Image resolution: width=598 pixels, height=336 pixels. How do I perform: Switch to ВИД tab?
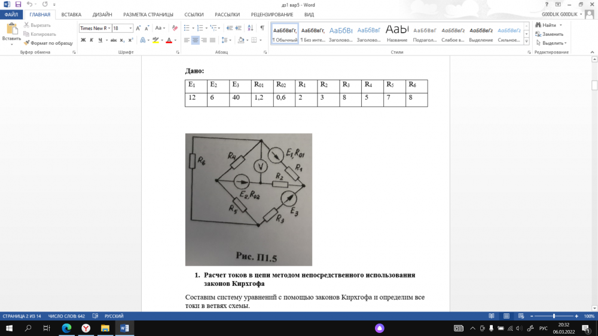point(309,14)
